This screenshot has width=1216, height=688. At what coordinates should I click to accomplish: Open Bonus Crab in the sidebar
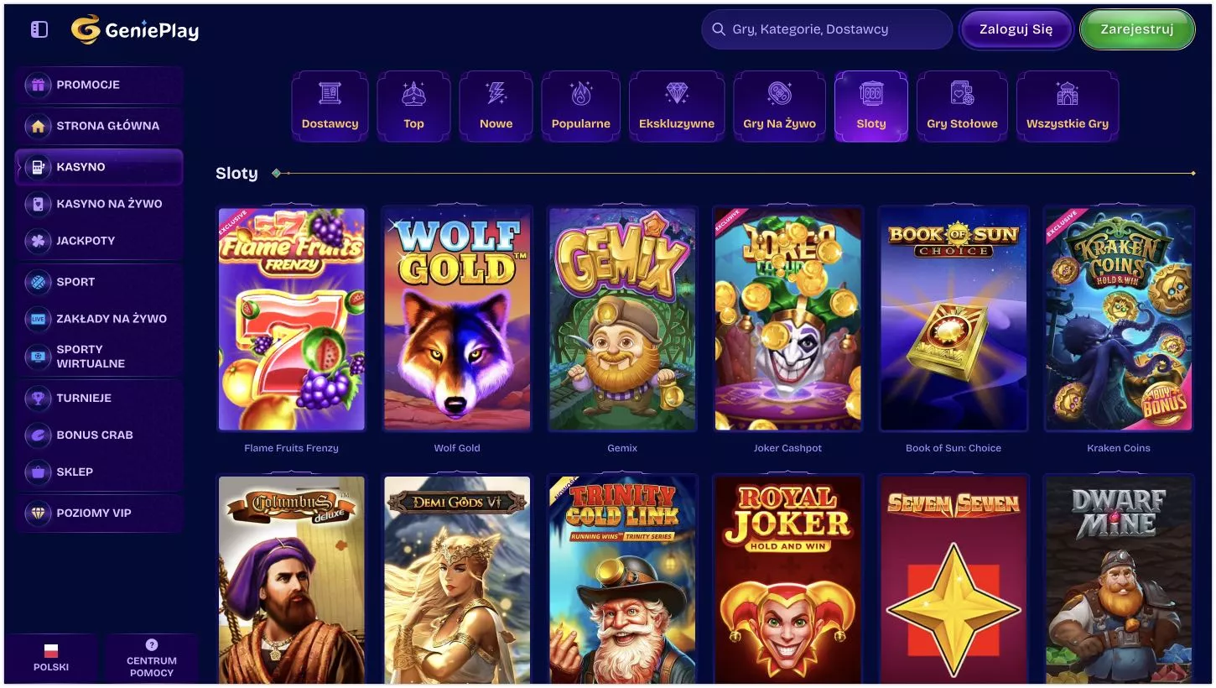pos(99,435)
